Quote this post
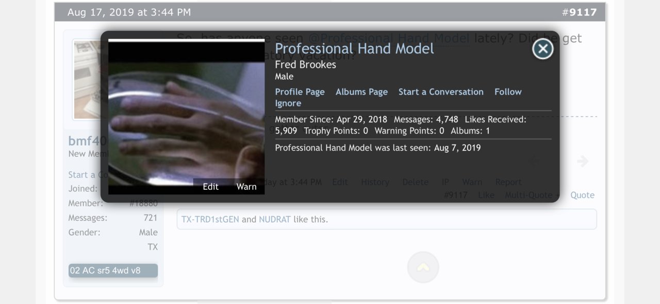The image size is (660, 304). pos(582,195)
